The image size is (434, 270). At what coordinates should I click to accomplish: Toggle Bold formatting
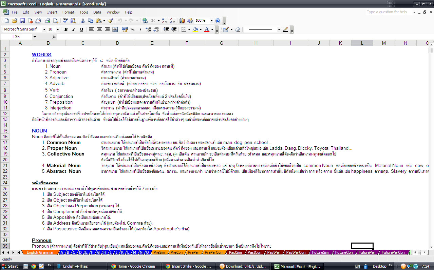(66, 29)
